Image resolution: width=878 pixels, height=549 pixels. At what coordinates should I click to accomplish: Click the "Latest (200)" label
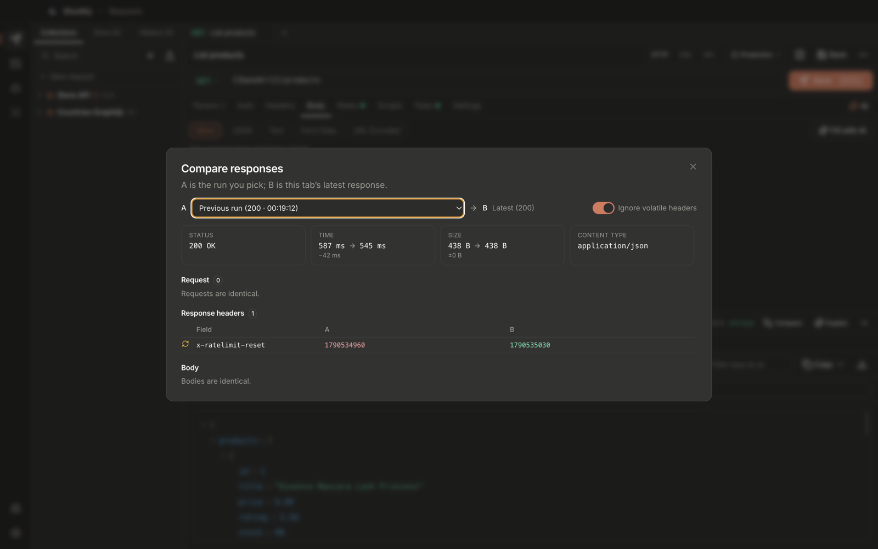point(513,208)
